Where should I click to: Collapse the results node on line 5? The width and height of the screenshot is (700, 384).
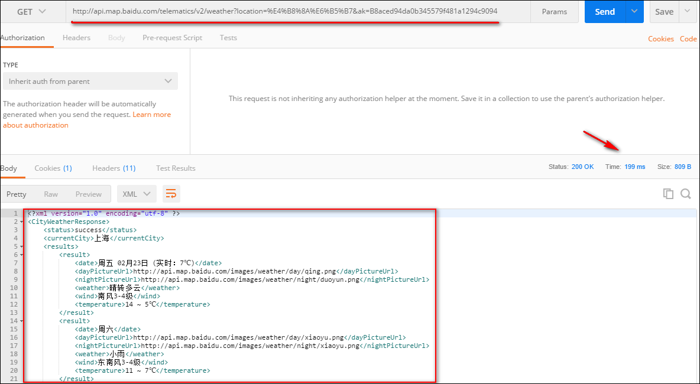pos(22,246)
